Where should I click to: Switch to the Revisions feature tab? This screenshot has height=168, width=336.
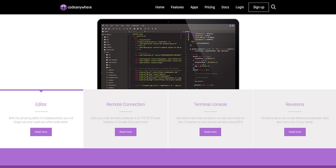[295, 104]
